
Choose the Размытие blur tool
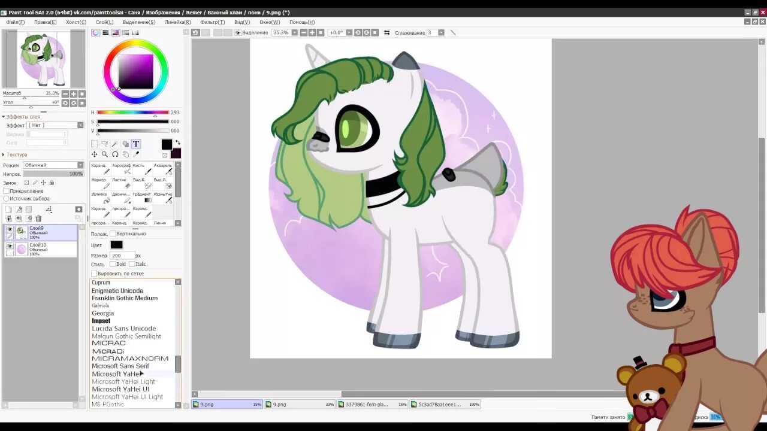pyautogui.click(x=162, y=198)
